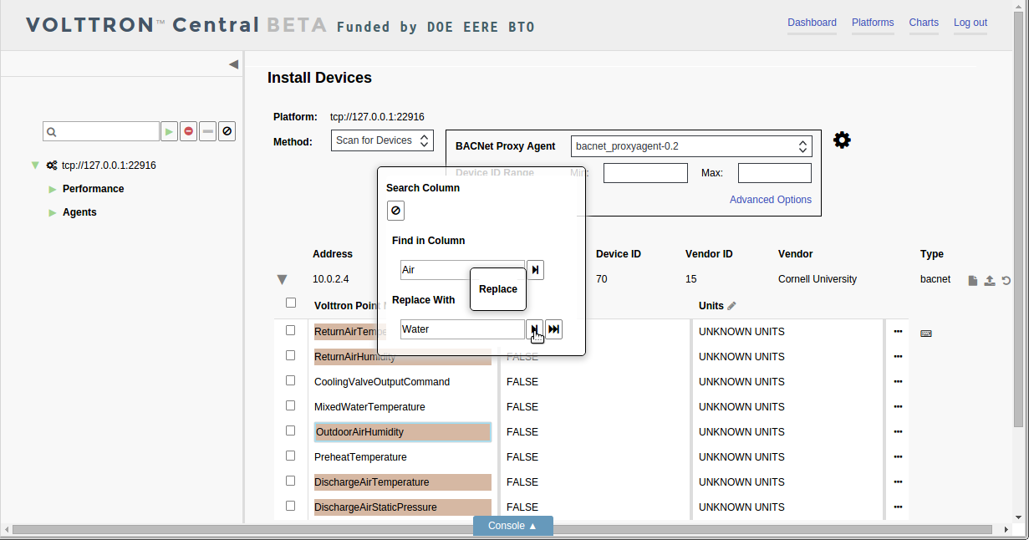Collapse the tcp://127.0.0.1:22916 tree node
1029x540 pixels.
click(34, 166)
